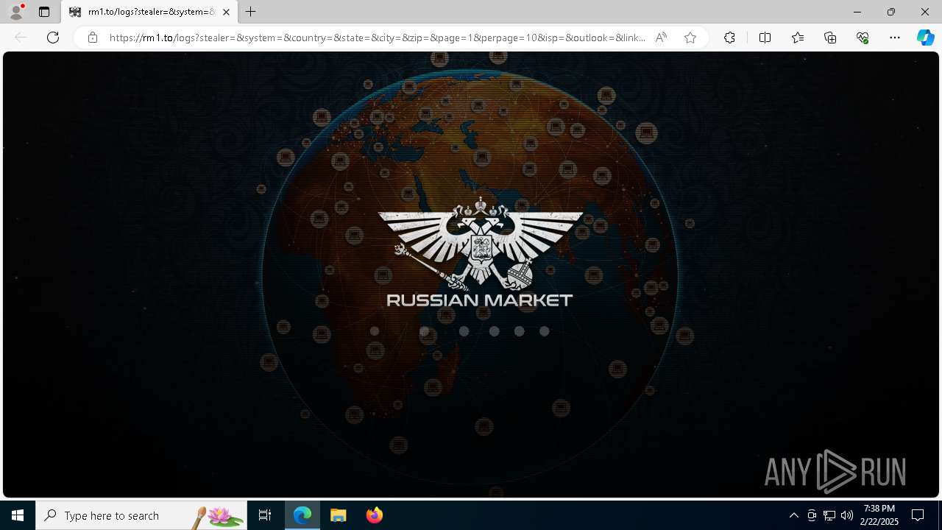The height and width of the screenshot is (530, 942).
Task: Minimize the Edge window
Action: point(857,12)
